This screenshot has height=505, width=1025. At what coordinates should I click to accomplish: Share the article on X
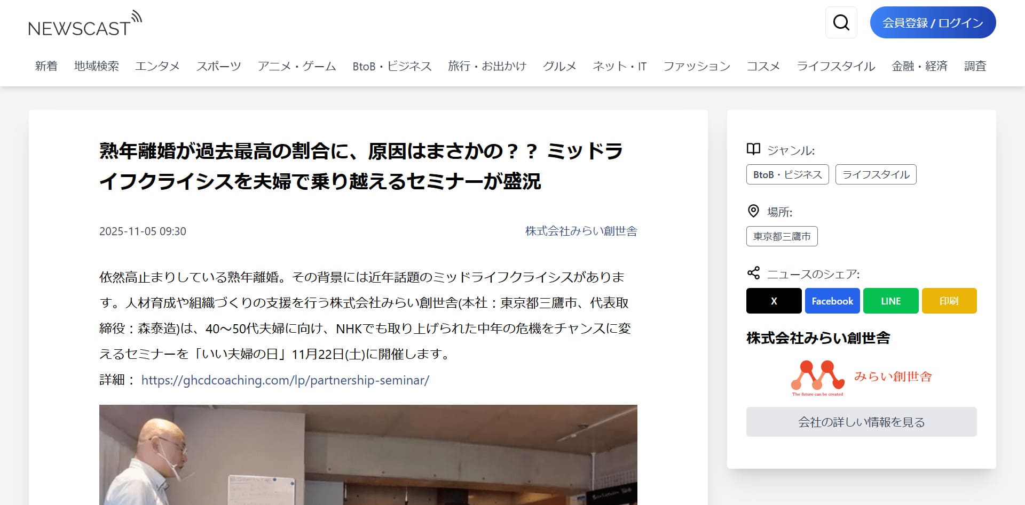coord(774,301)
